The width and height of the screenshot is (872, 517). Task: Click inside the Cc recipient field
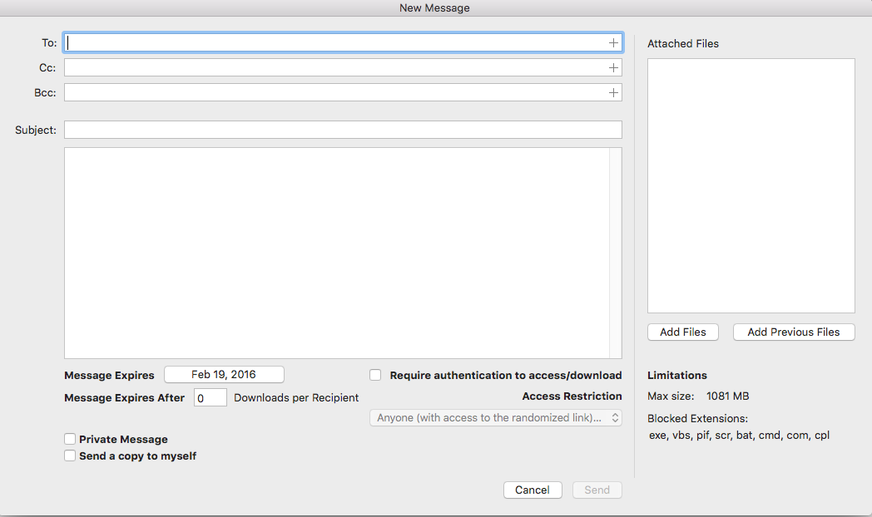[x=333, y=67]
